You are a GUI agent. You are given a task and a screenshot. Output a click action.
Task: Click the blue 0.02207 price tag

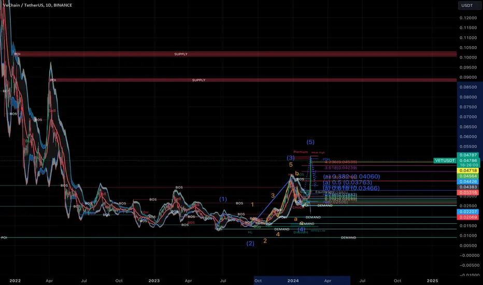[468, 211]
